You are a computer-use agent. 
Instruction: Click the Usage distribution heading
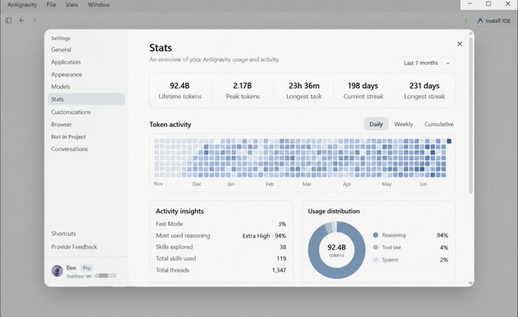click(334, 211)
